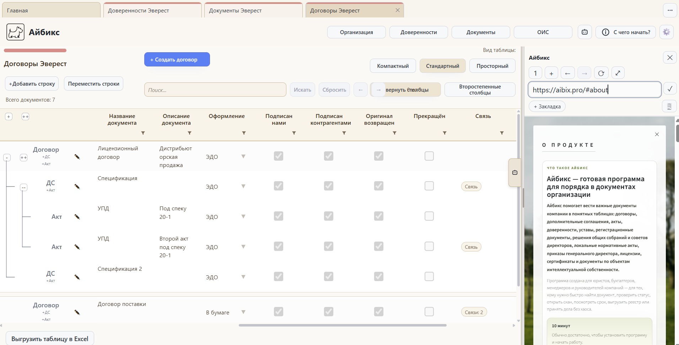
Task: Close the Договоры Эверест tab
Action: [x=398, y=10]
